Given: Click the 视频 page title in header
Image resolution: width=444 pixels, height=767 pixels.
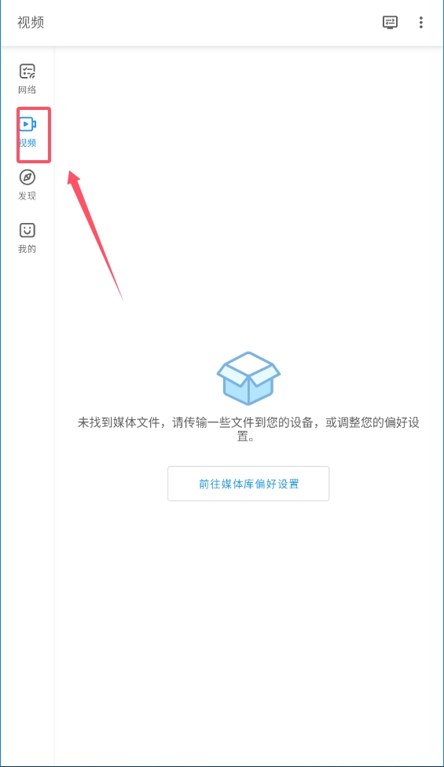Looking at the screenshot, I should [31, 23].
